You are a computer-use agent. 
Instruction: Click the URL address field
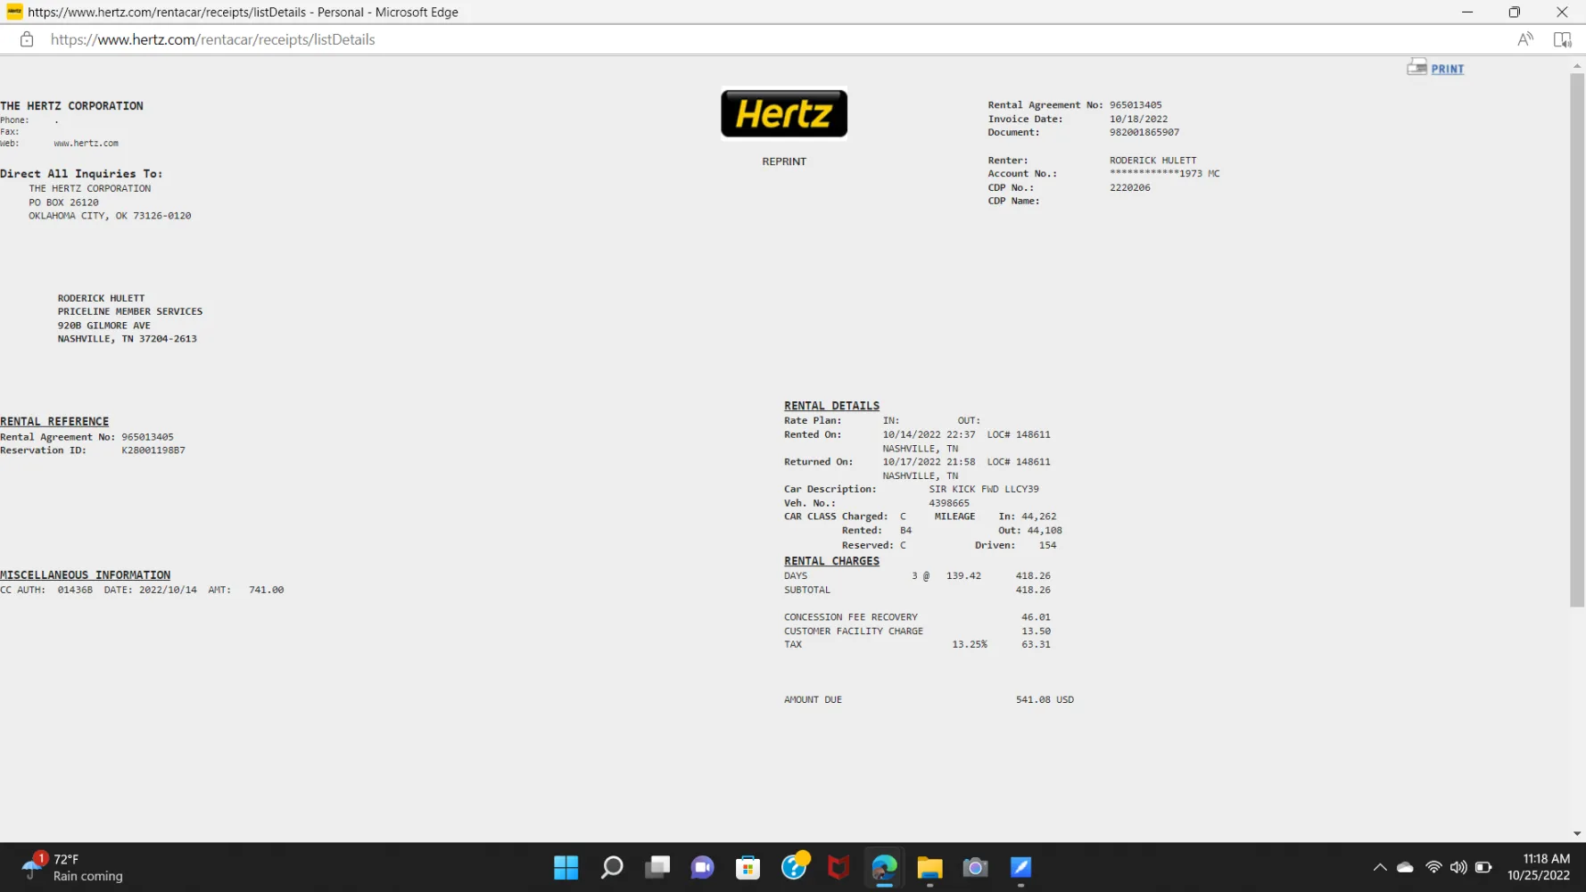212,39
